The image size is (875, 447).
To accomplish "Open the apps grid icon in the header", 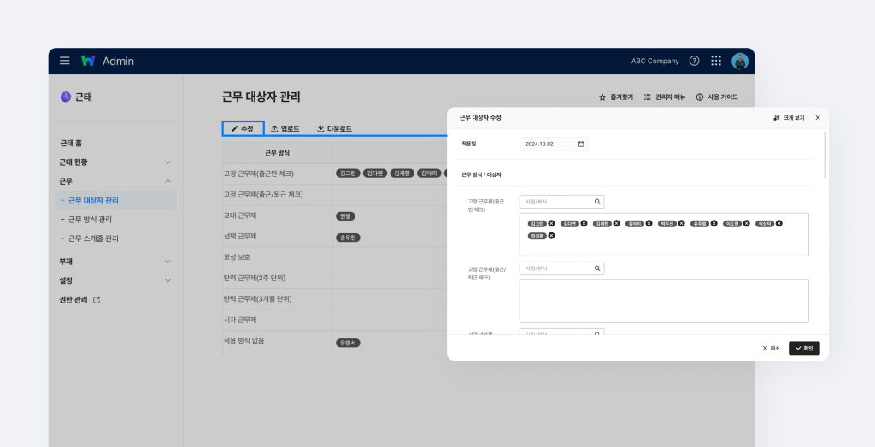I will pos(716,61).
